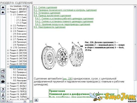Select tree item 2.8. Промежуточный
The image size is (137, 103).
[20, 42]
